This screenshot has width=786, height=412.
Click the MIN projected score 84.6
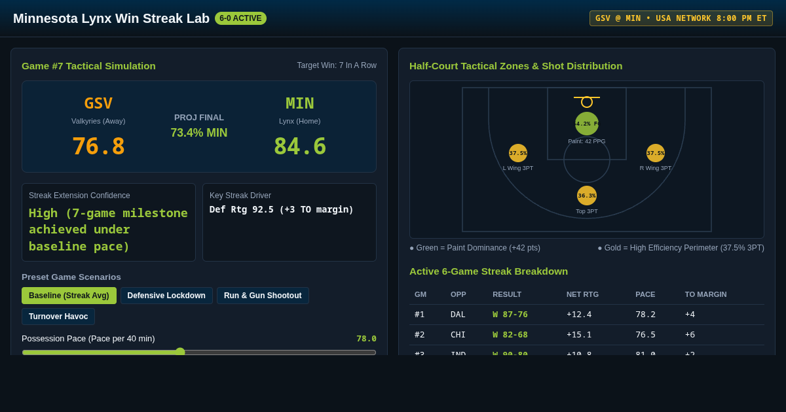[x=300, y=146]
